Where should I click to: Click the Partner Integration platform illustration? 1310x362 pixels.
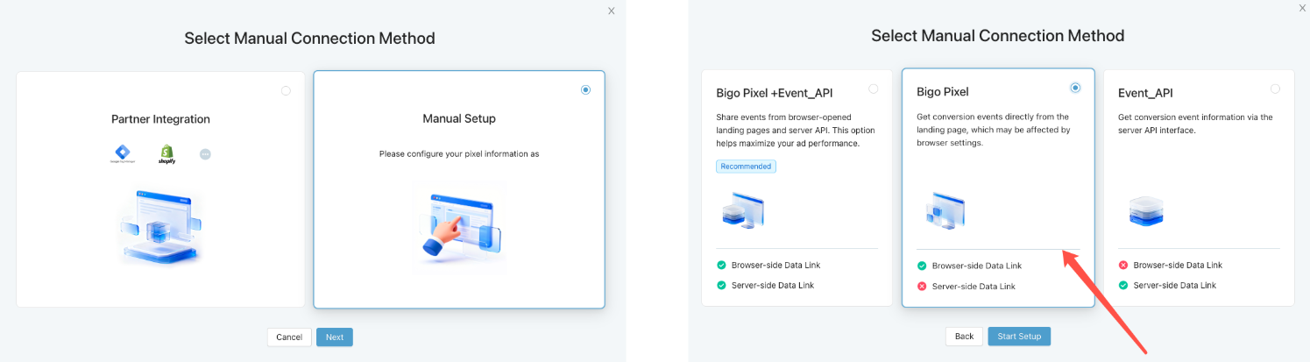(160, 224)
